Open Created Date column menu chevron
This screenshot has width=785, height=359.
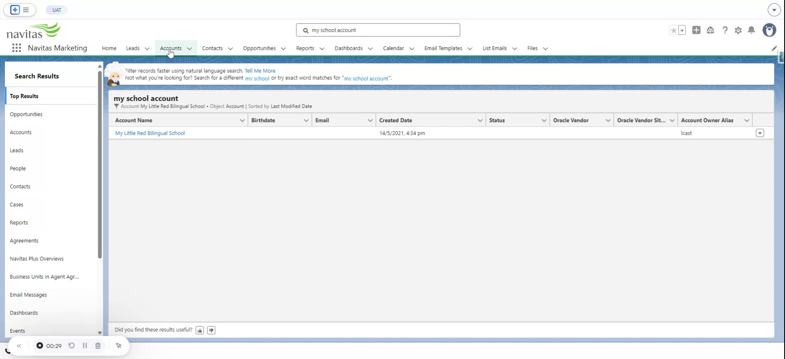pyautogui.click(x=480, y=120)
